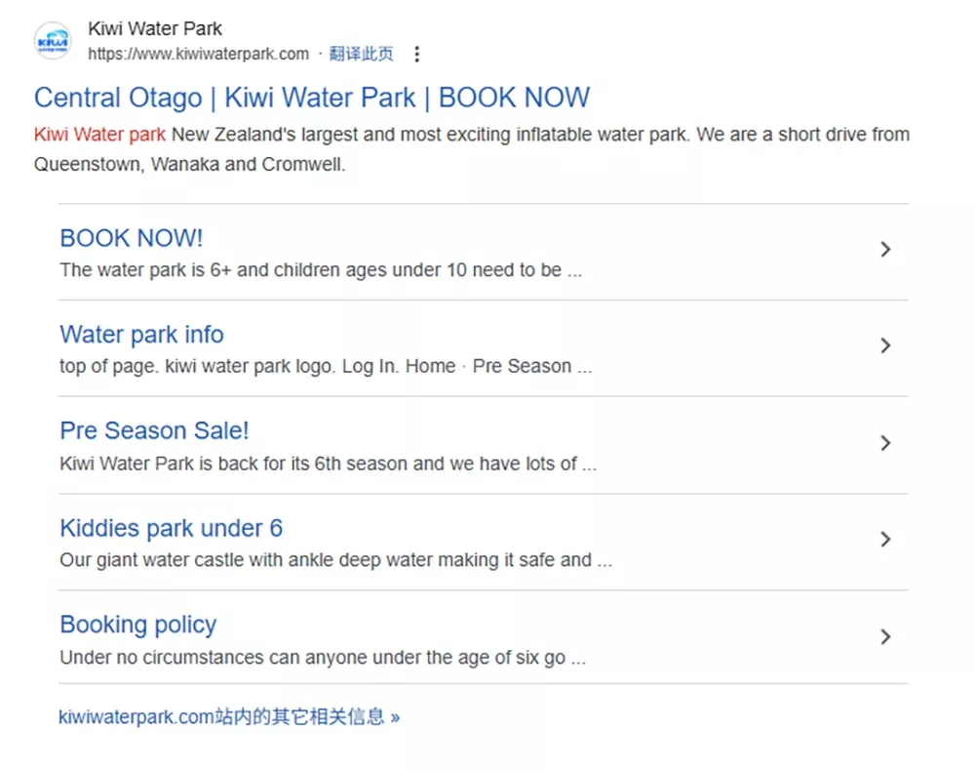This screenshot has height=771, width=975.
Task: Open the Booking policy sitelink
Action: coord(138,625)
